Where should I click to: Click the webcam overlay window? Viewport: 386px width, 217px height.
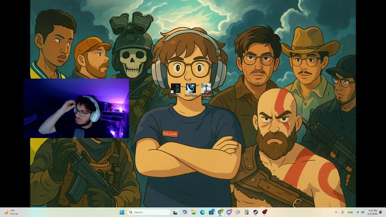(x=76, y=108)
